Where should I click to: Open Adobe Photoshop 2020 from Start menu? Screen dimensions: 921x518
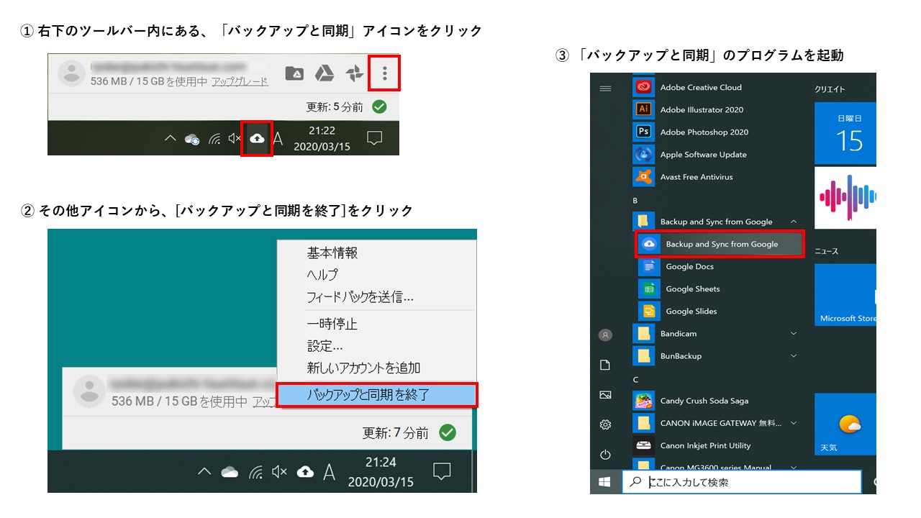point(703,132)
